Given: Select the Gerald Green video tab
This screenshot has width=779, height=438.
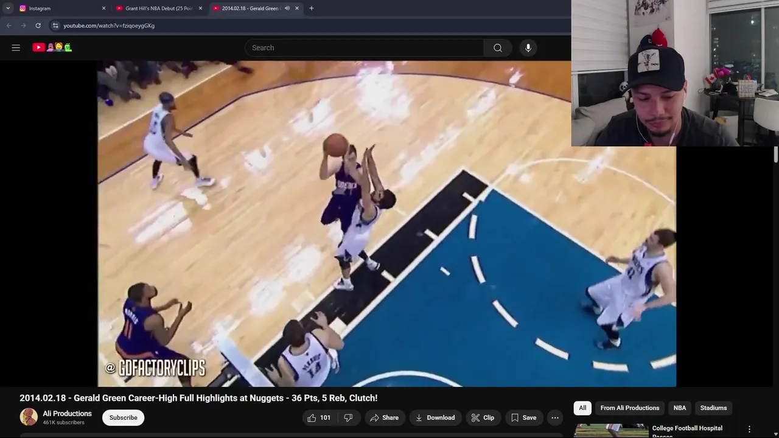Looking at the screenshot, I should [x=250, y=9].
